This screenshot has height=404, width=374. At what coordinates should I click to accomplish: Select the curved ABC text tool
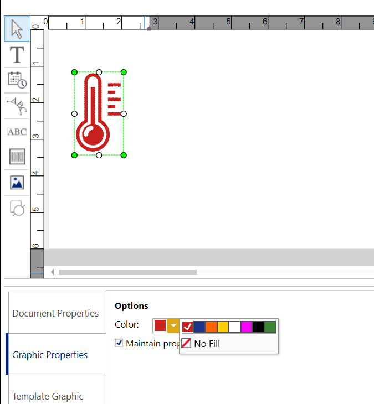[x=17, y=106]
